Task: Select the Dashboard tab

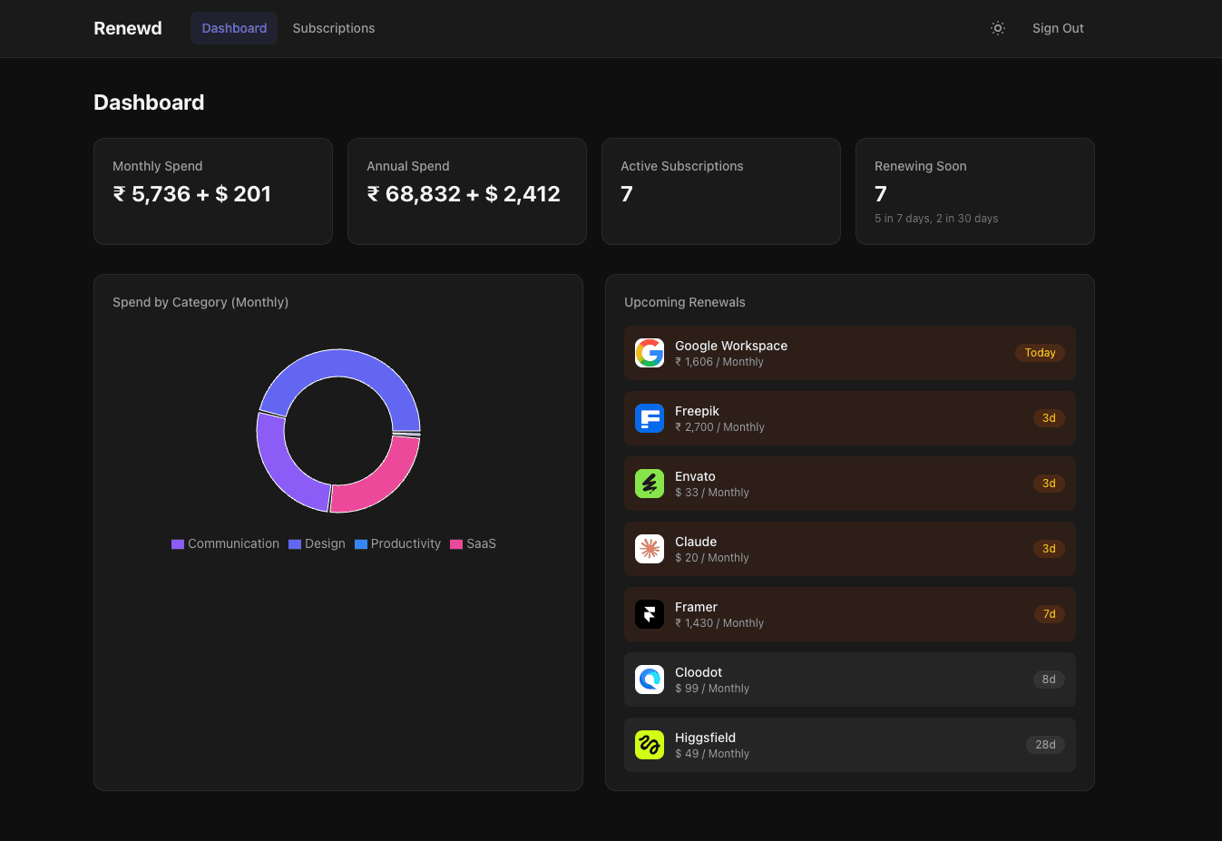Action: [233, 28]
